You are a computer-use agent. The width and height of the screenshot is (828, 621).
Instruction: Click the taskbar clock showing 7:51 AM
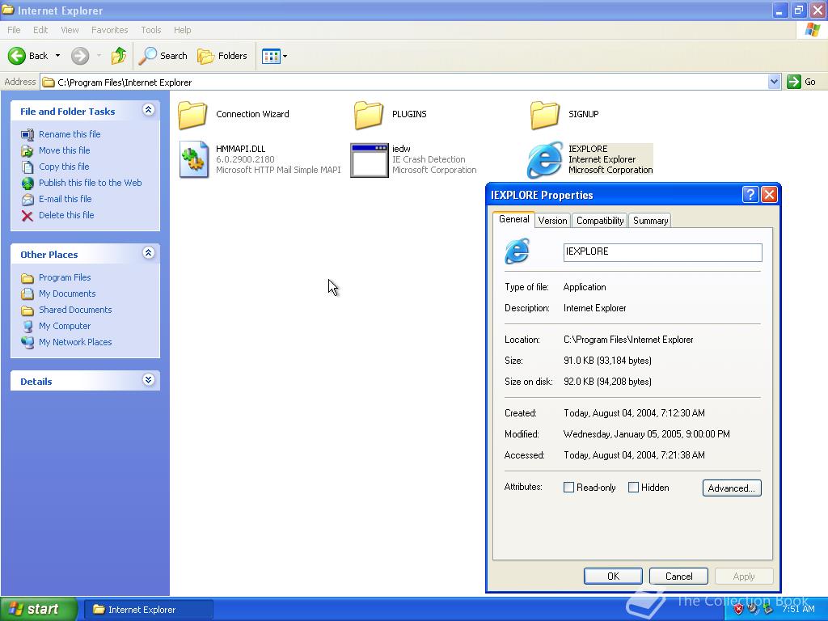[x=798, y=610]
